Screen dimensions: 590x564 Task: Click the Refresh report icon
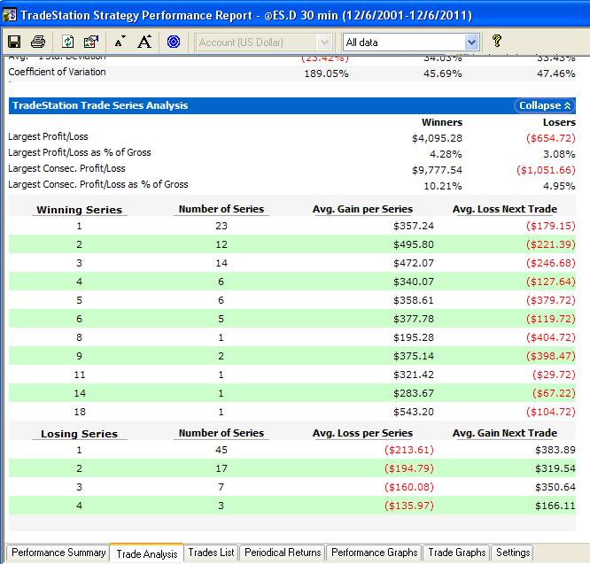coord(68,42)
